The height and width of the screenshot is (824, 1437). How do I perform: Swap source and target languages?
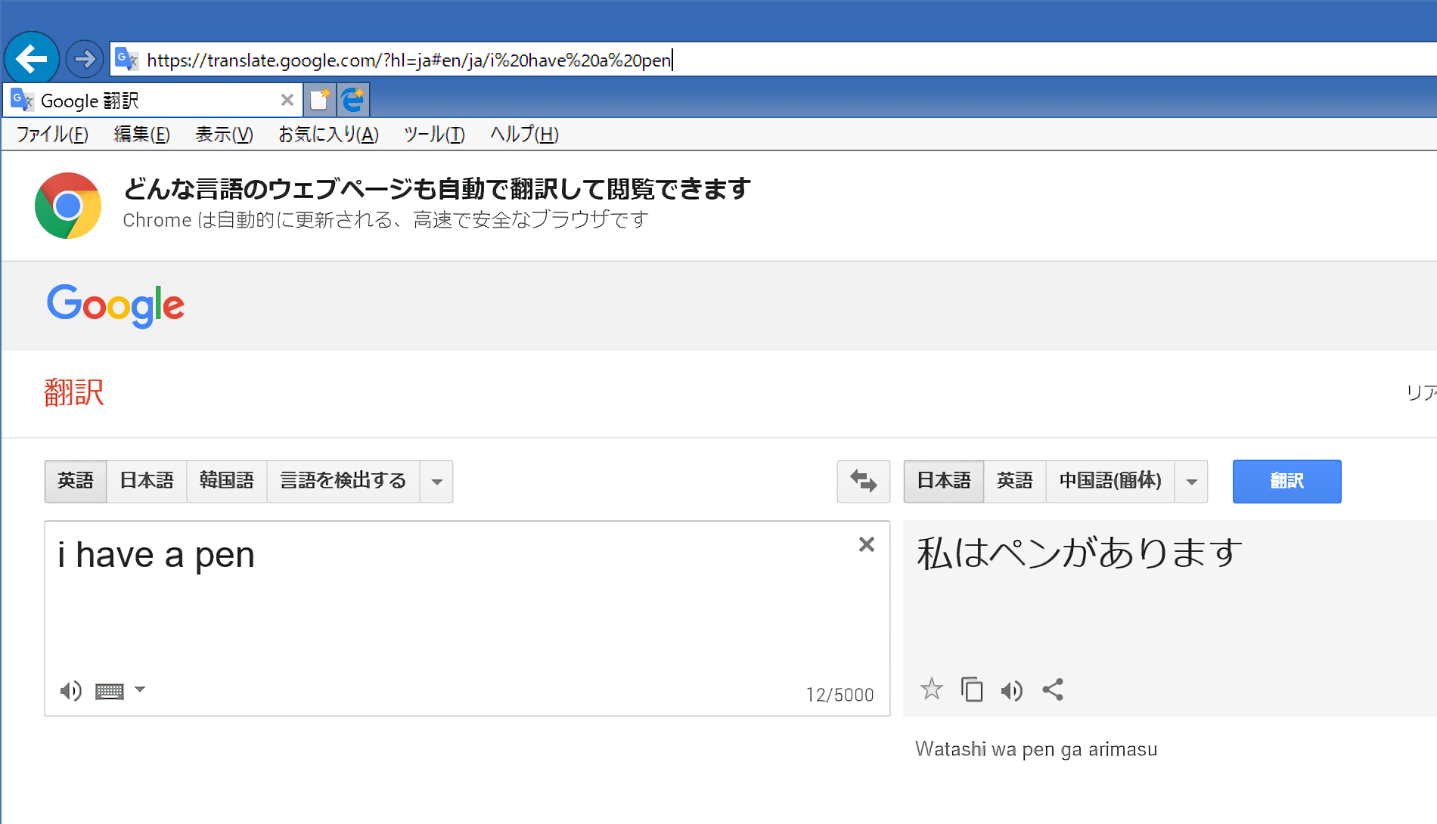coord(863,481)
